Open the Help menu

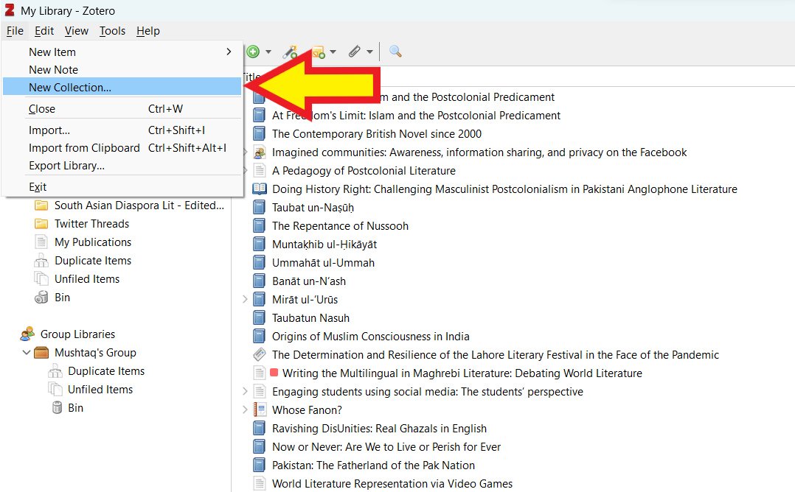click(x=148, y=31)
